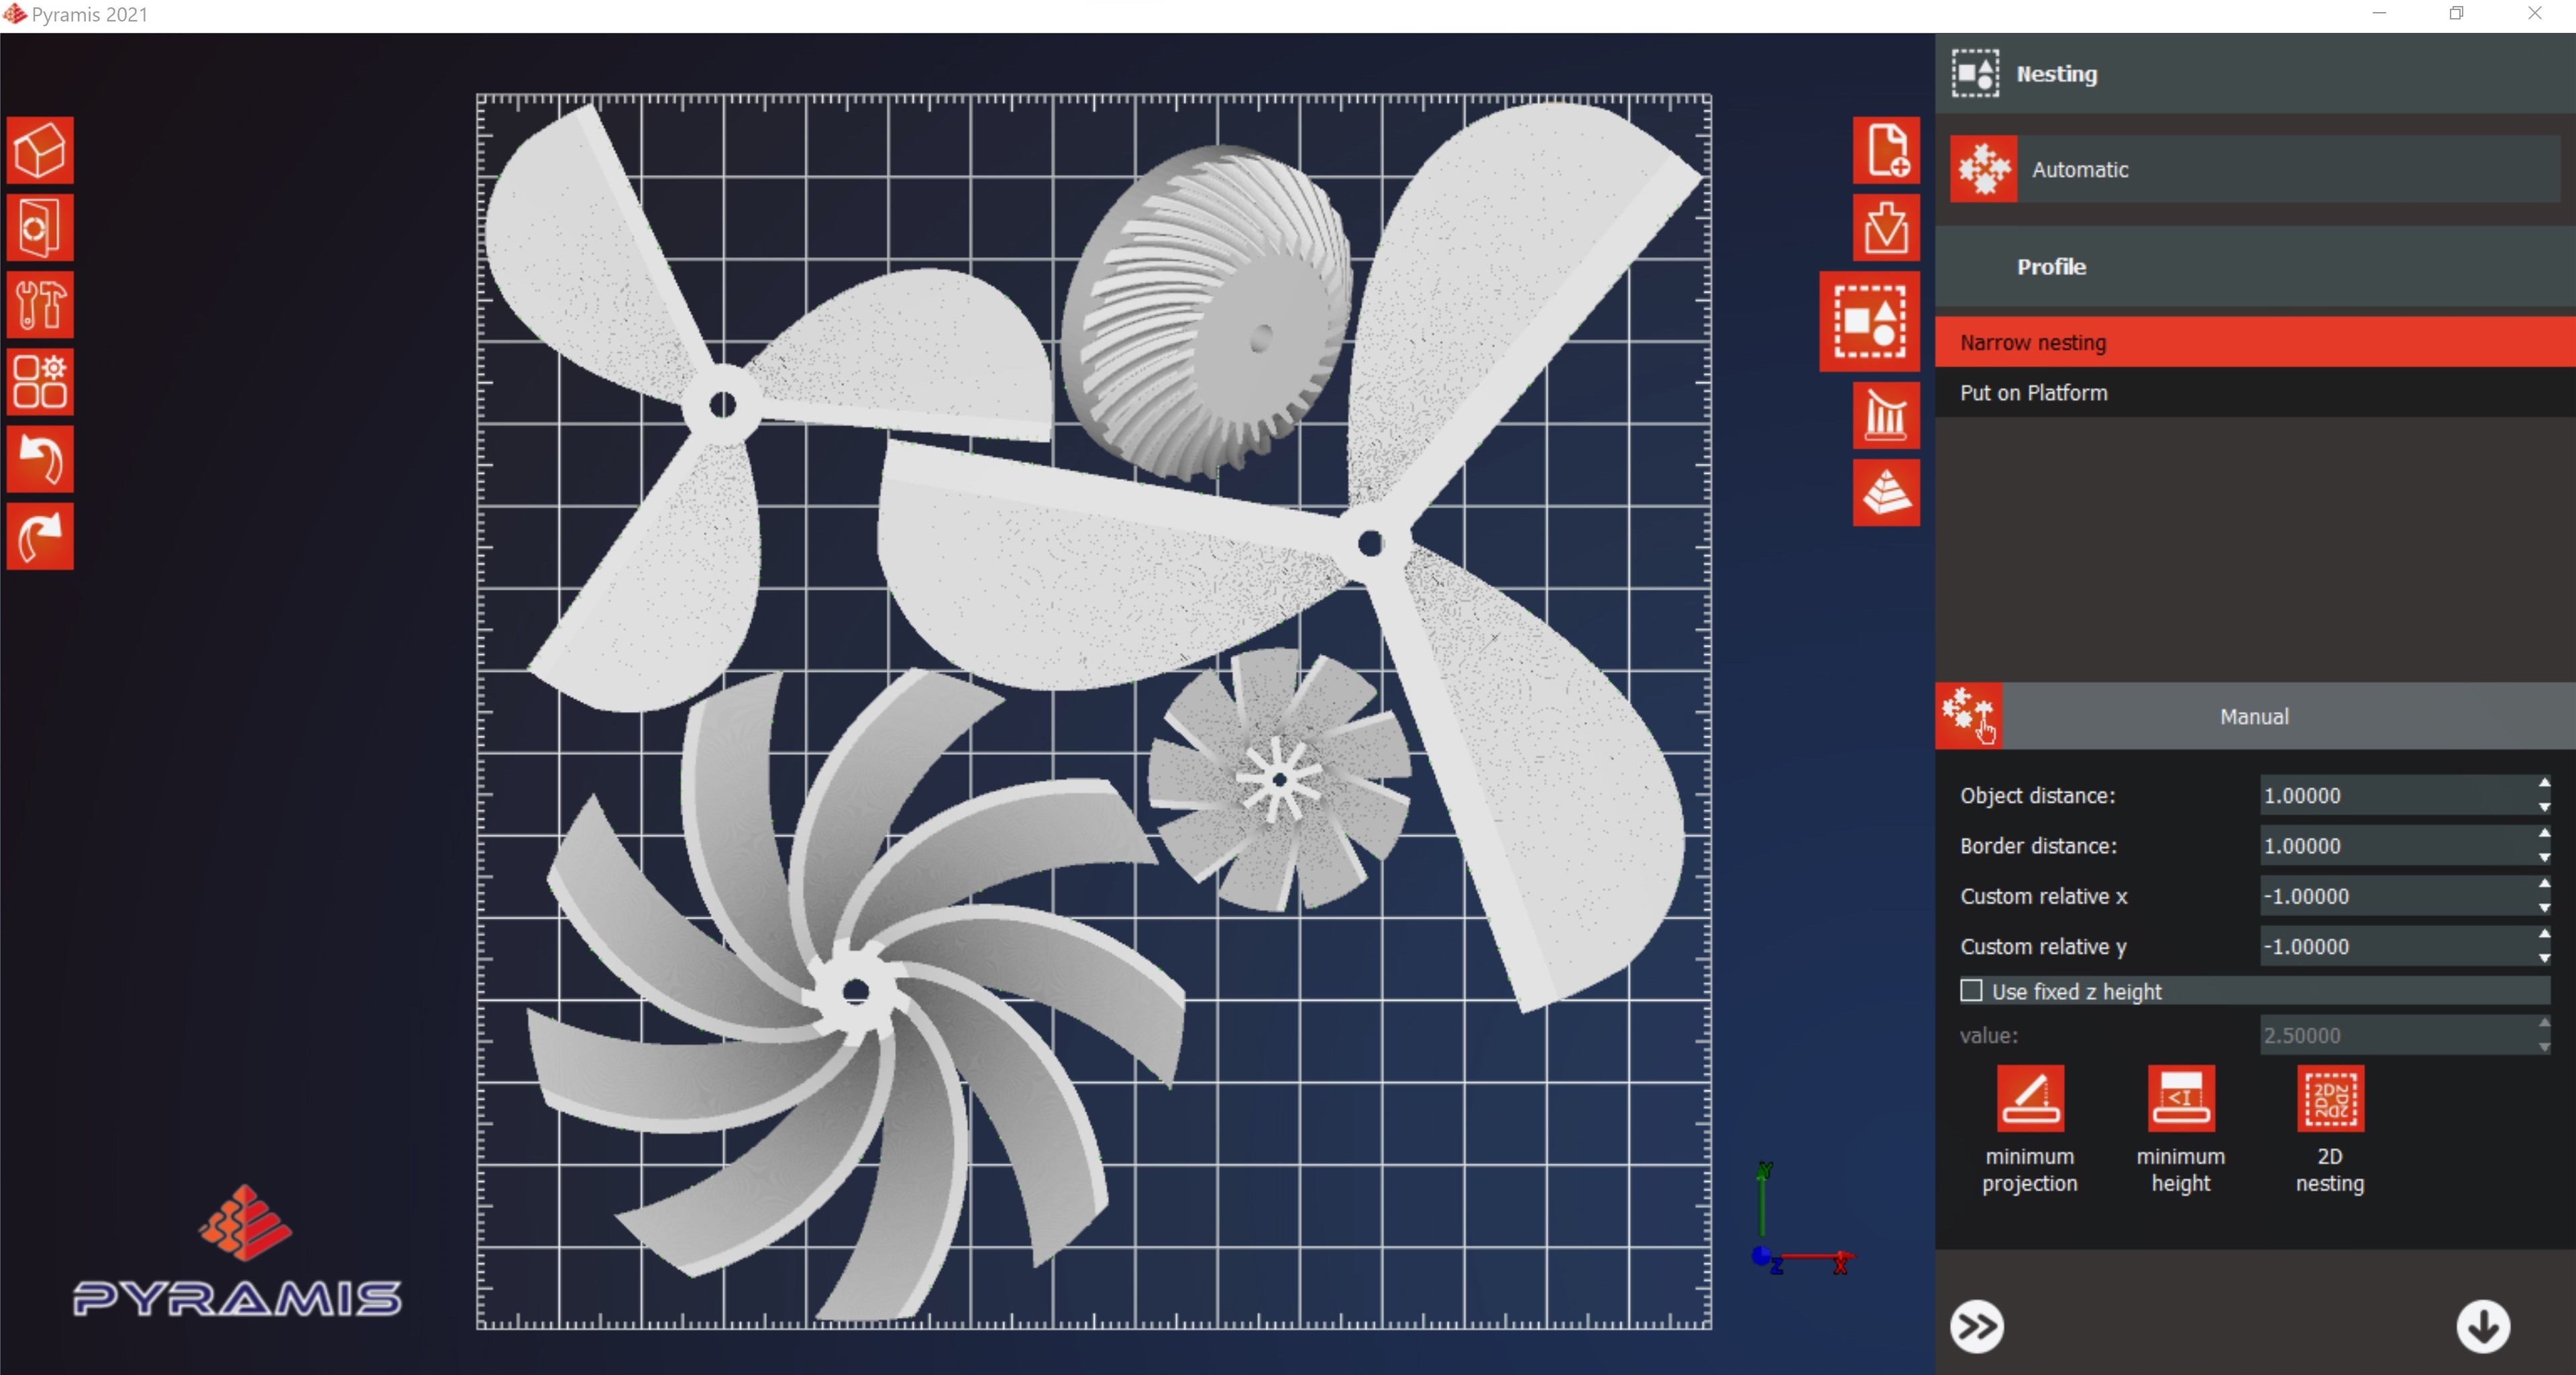This screenshot has width=2576, height=1375.
Task: Click the undo arrow icon
Action: pos(40,458)
